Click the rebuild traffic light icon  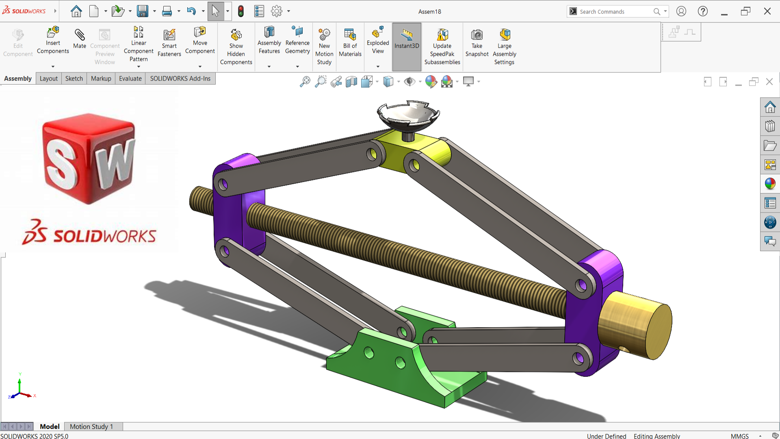(241, 11)
